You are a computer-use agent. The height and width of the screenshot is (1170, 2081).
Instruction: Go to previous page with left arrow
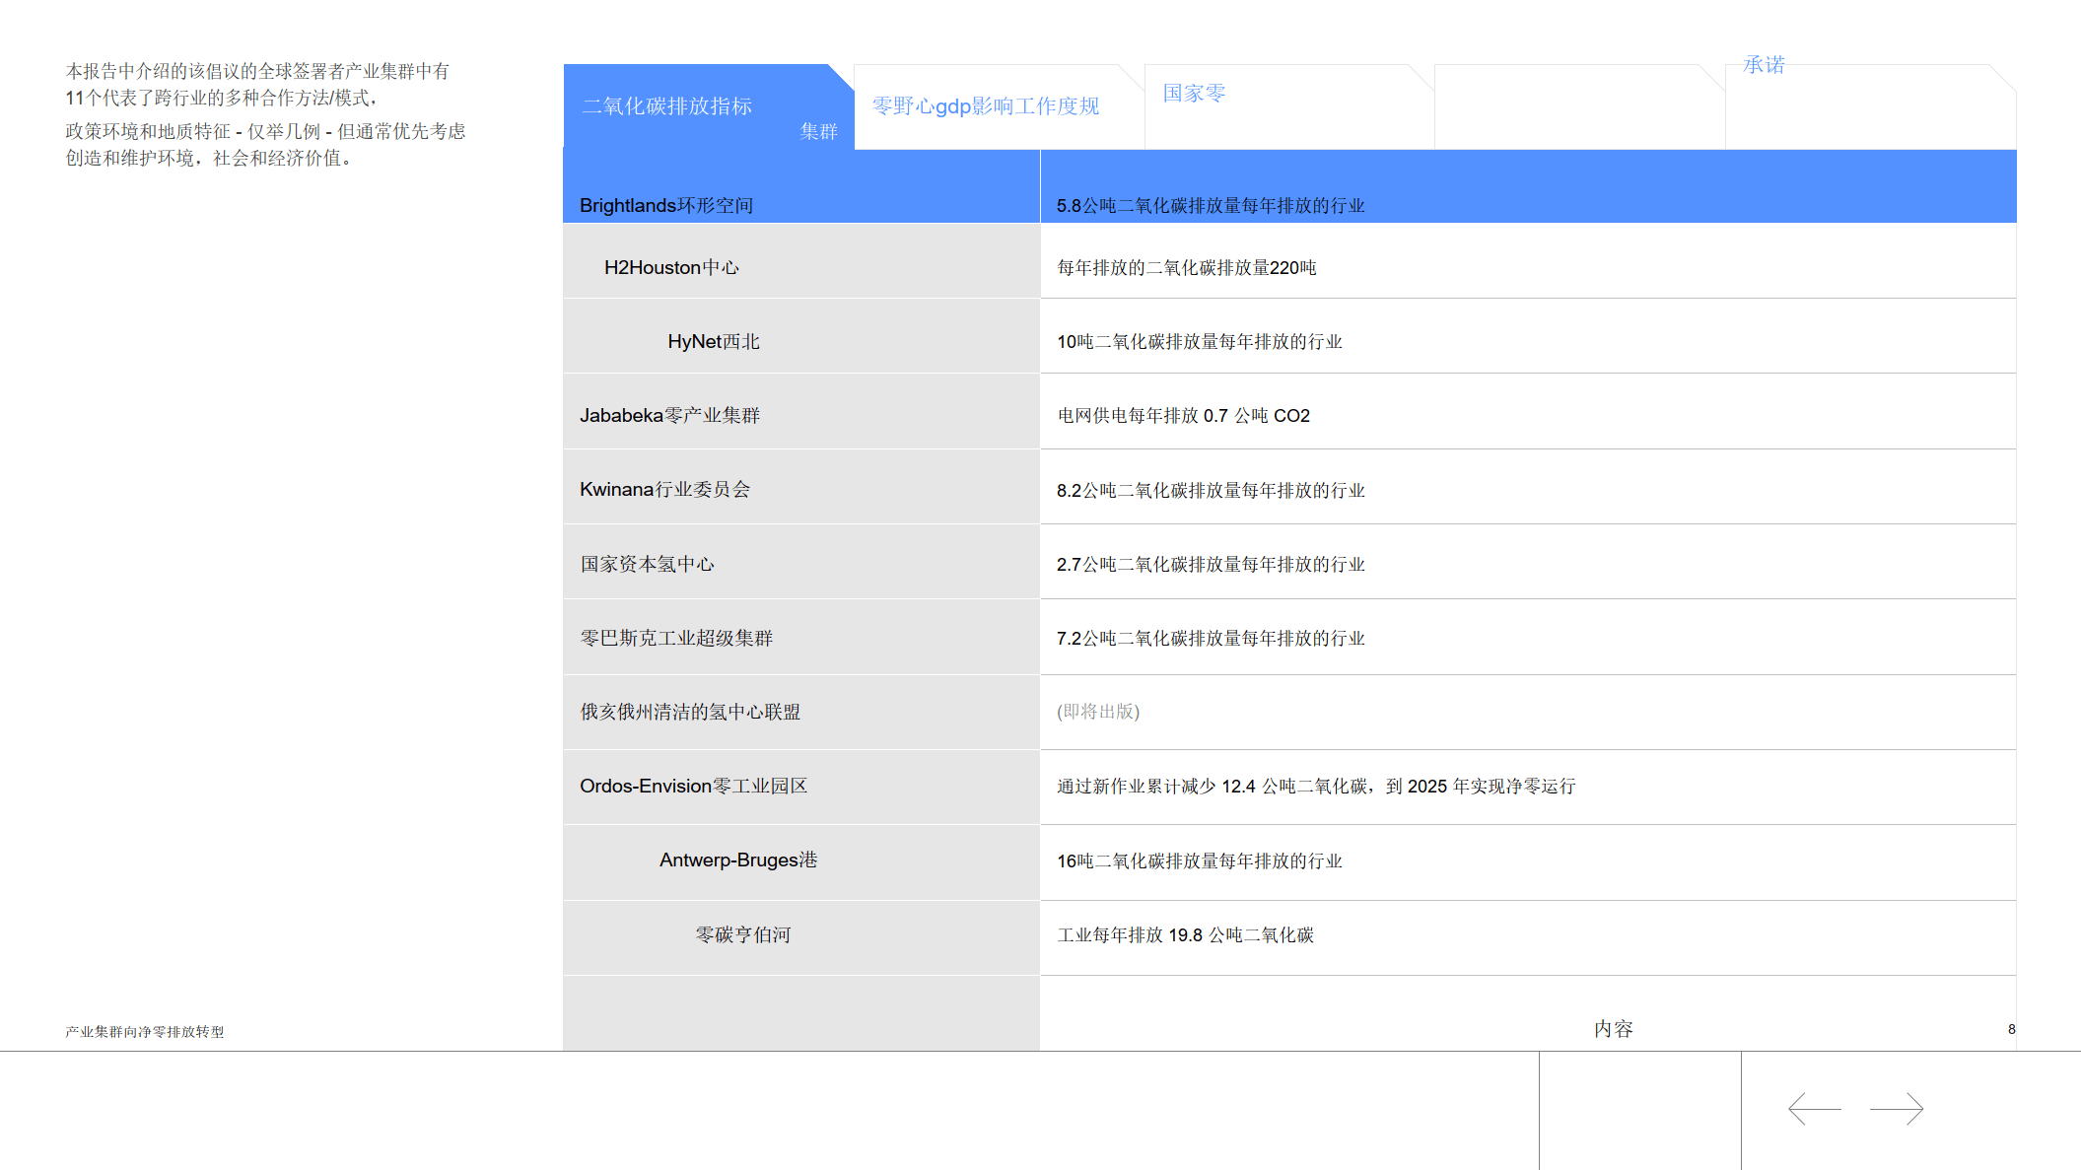[1815, 1109]
